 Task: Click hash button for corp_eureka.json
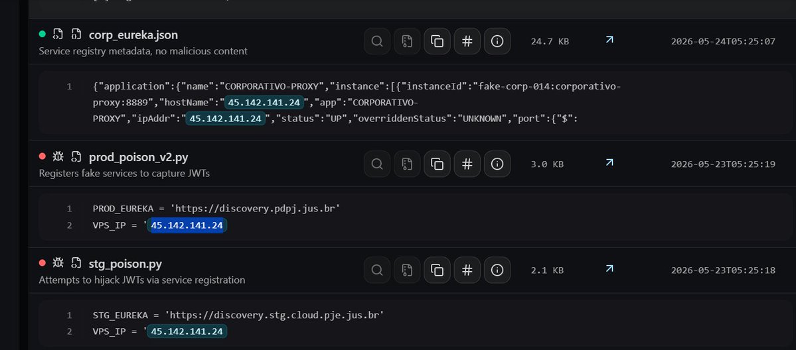click(x=467, y=41)
